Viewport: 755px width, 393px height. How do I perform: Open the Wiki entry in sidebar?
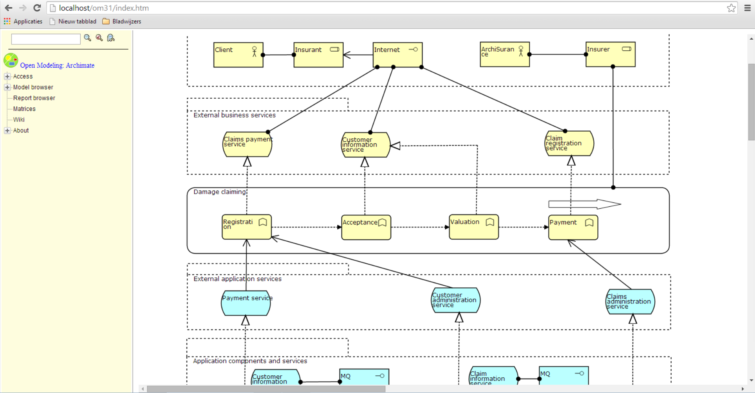tap(19, 120)
